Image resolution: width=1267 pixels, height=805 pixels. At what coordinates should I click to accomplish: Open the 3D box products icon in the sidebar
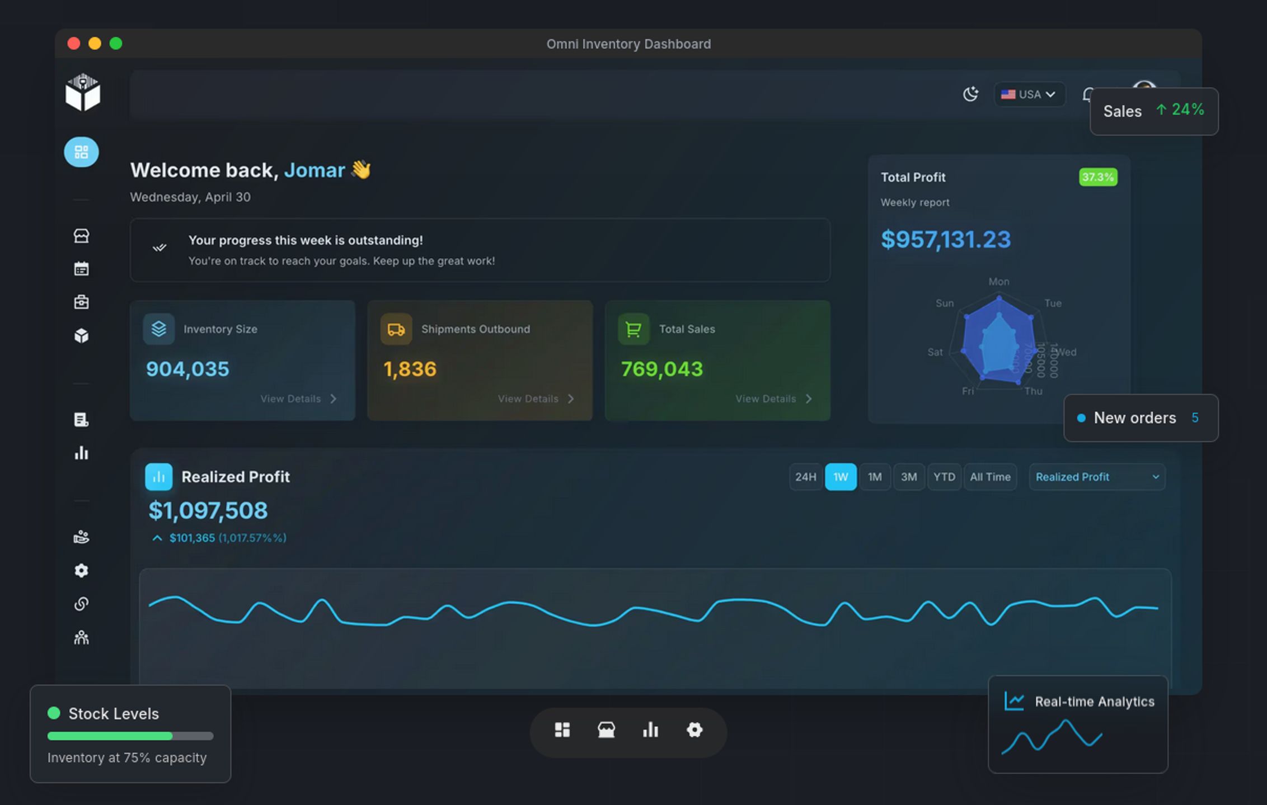81,336
